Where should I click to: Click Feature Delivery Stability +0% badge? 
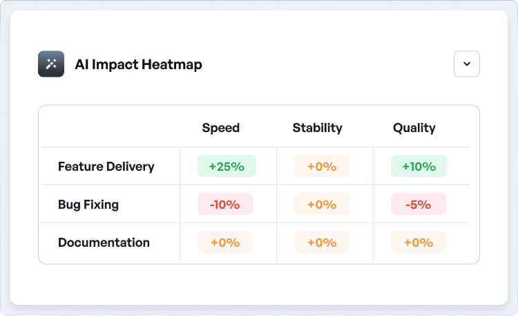(x=322, y=167)
